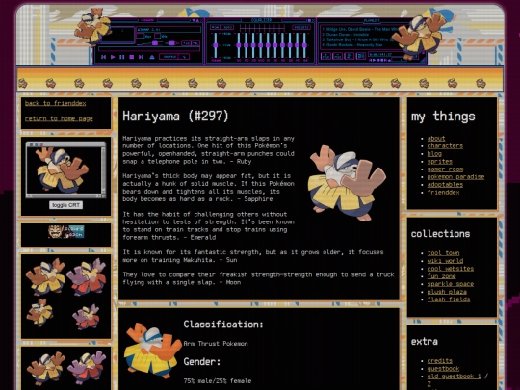
Task: Click the eject icon in Winamp player
Action: point(152,57)
